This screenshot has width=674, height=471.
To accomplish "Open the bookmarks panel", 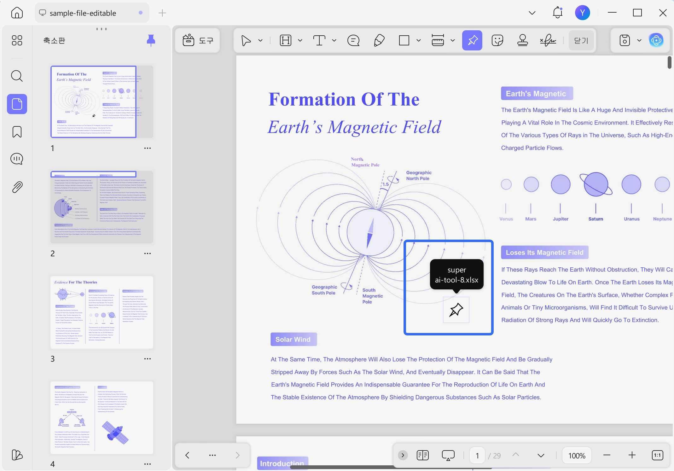I will pyautogui.click(x=17, y=132).
